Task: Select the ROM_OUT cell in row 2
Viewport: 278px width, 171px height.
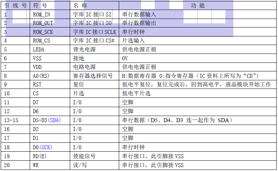Action: coord(43,23)
